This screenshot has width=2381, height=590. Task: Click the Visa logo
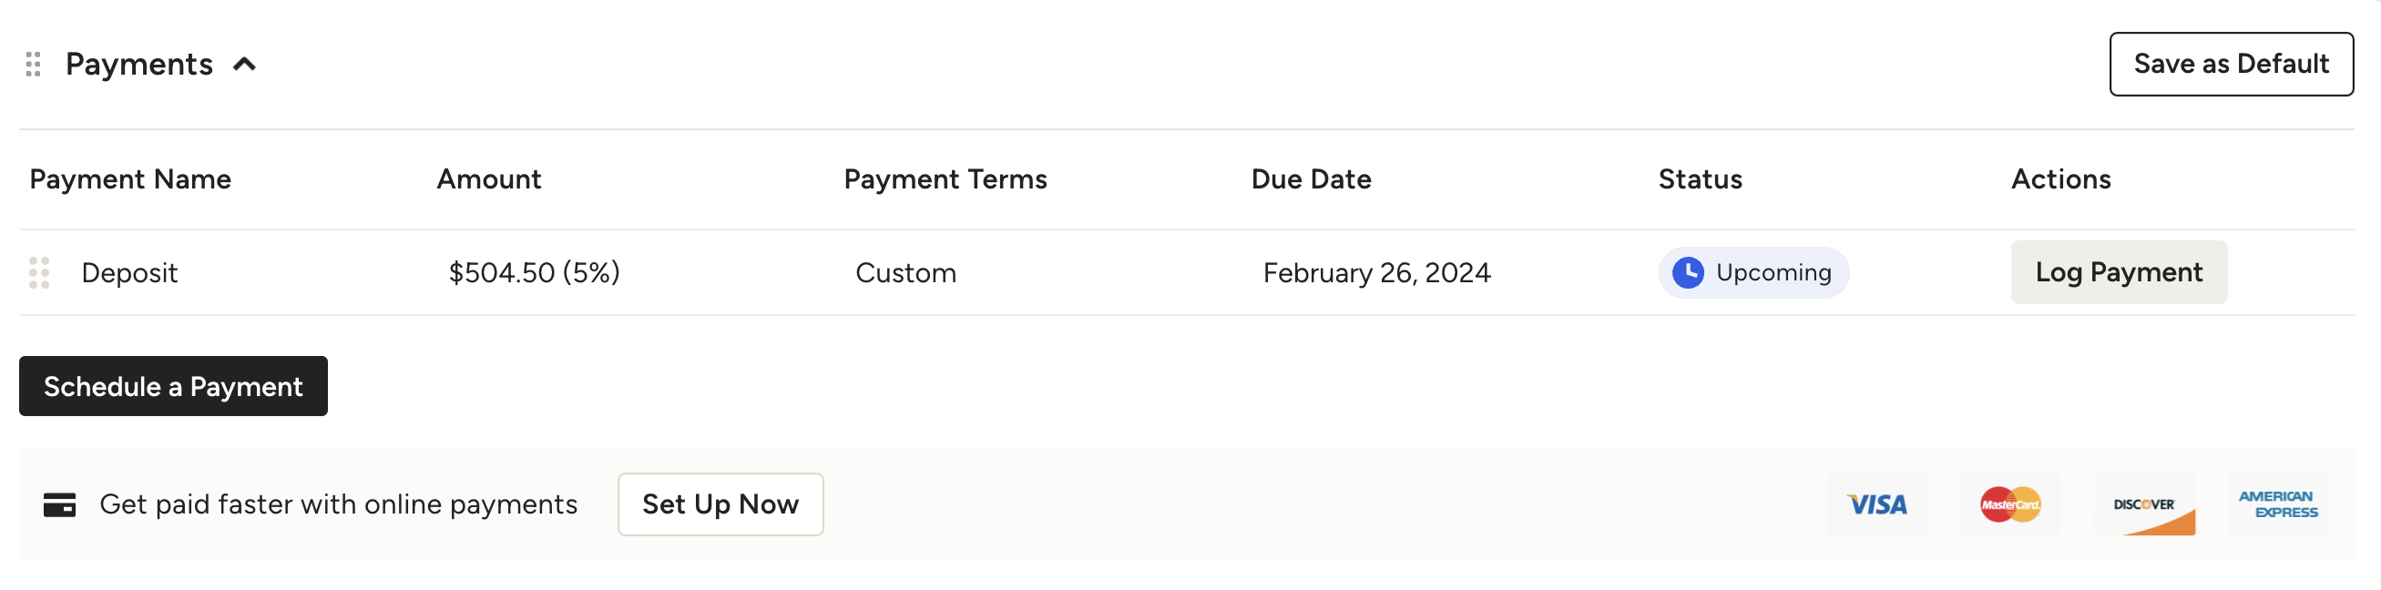pyautogui.click(x=1876, y=505)
